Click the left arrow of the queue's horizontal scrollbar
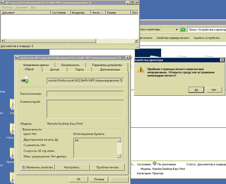Image resolution: width=226 pixels, height=184 pixels. (3, 41)
